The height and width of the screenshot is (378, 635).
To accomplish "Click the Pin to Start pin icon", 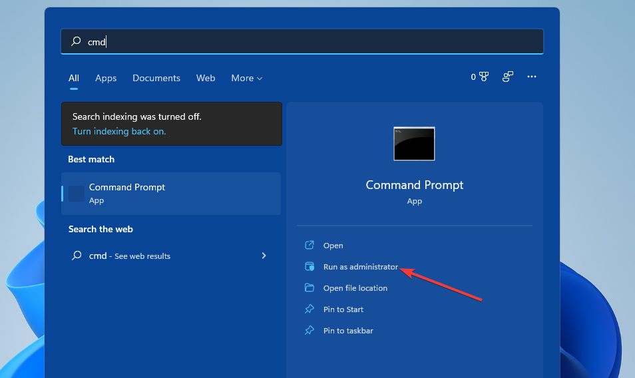I will (310, 309).
